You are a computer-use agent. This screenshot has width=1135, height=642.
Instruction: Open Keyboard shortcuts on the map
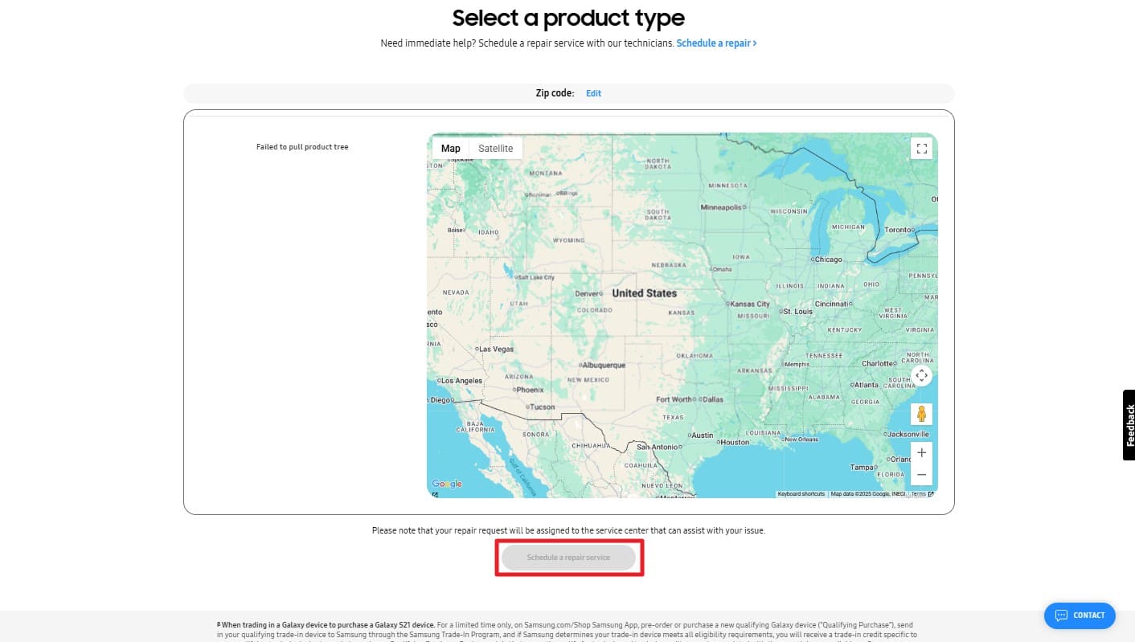[801, 494]
